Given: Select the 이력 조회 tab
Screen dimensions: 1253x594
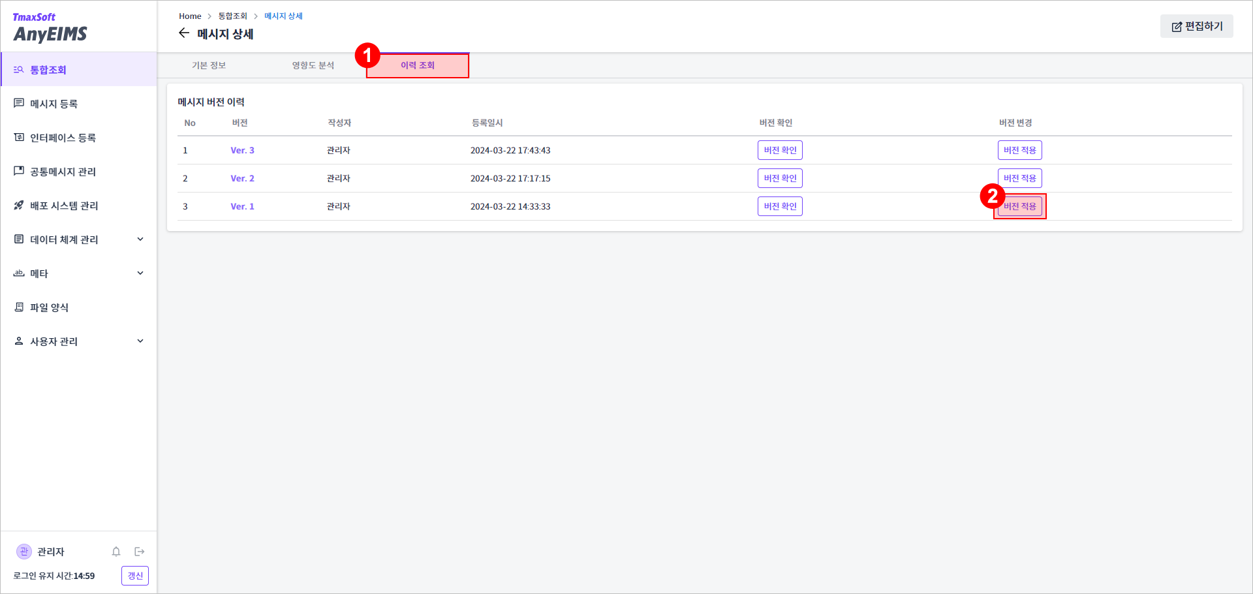Looking at the screenshot, I should click(x=418, y=65).
